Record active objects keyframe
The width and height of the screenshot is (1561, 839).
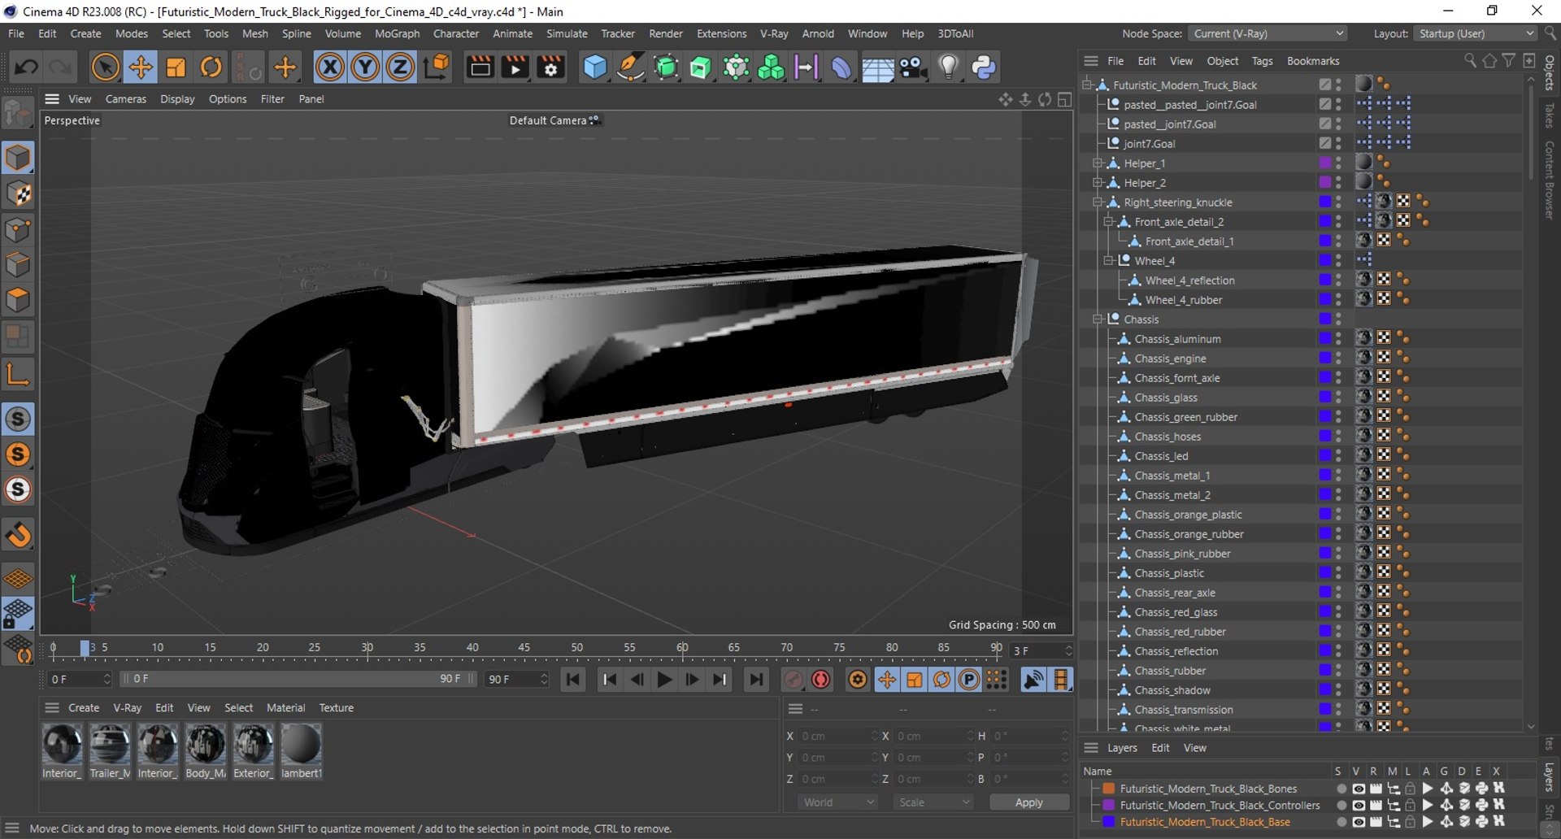[x=794, y=680]
